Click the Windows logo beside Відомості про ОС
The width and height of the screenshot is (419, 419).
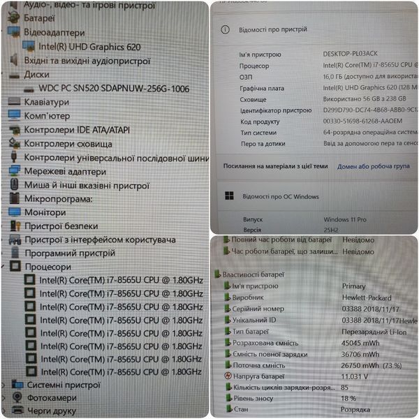tap(229, 196)
